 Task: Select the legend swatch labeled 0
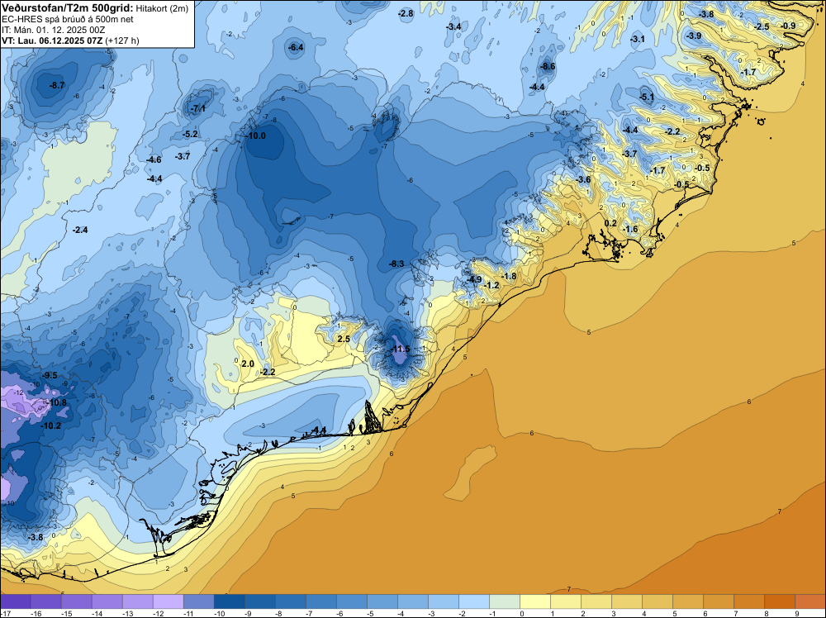pos(535,601)
